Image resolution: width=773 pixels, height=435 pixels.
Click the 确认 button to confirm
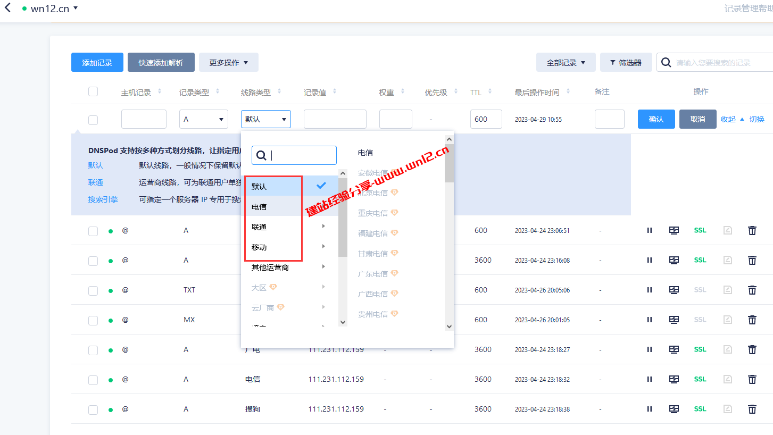pyautogui.click(x=656, y=119)
